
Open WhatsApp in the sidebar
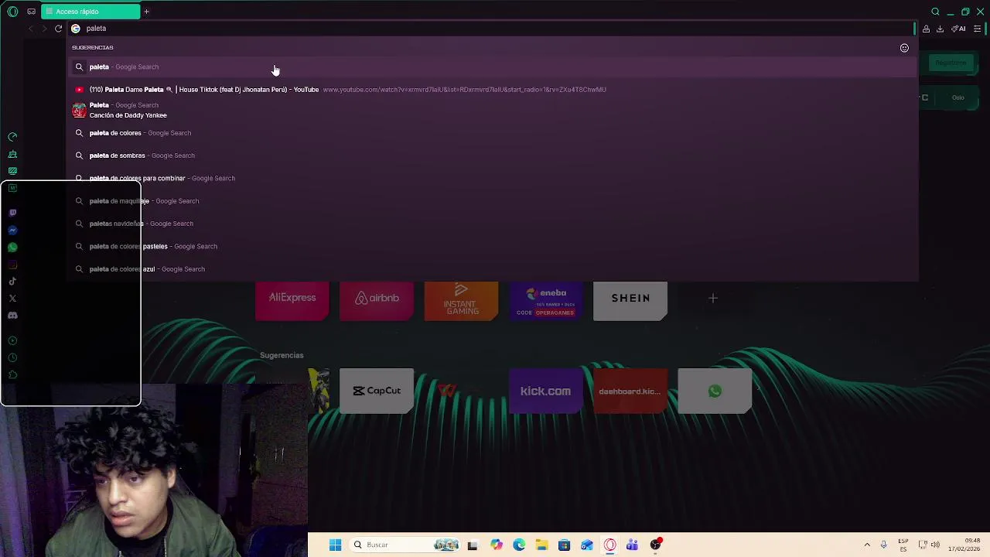(x=12, y=248)
